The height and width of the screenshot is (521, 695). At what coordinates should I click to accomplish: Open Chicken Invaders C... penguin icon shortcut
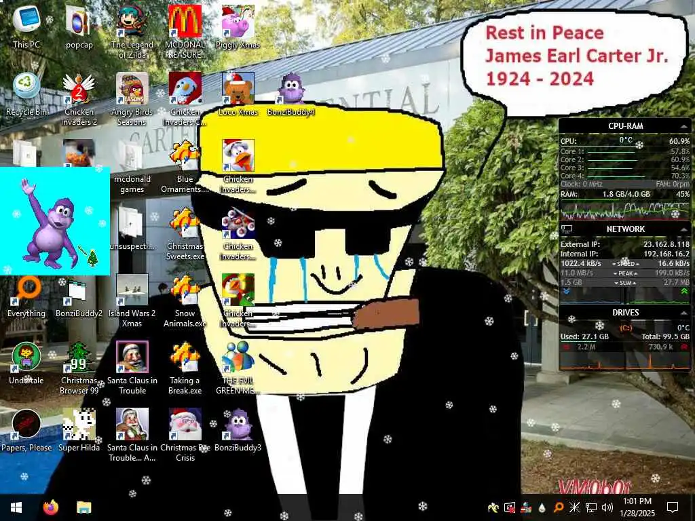pyautogui.click(x=185, y=99)
